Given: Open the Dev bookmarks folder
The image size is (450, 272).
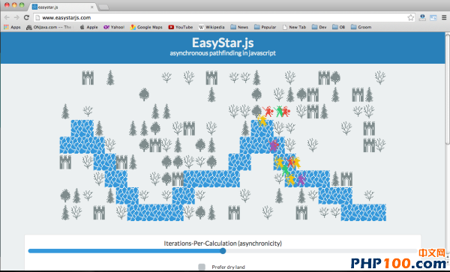Looking at the screenshot, I should (x=319, y=27).
